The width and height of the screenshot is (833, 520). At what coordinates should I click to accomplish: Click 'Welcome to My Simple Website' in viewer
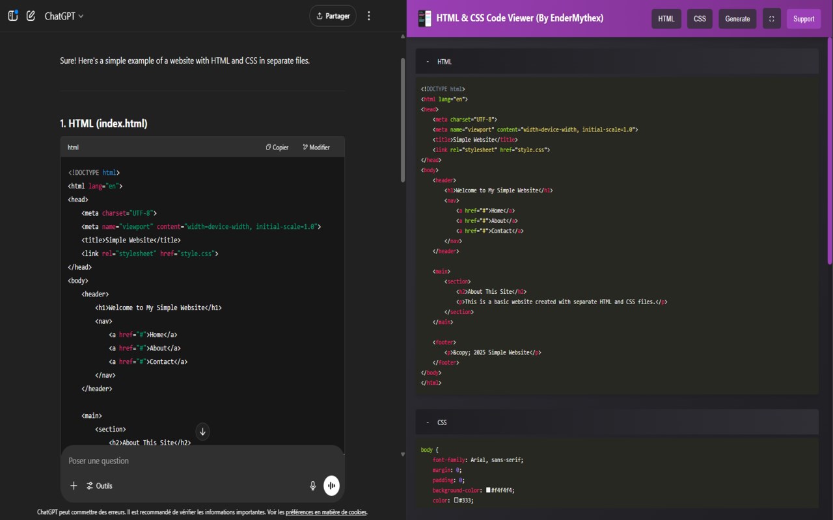(x=499, y=190)
